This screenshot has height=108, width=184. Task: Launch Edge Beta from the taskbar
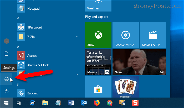[x=32, y=103]
